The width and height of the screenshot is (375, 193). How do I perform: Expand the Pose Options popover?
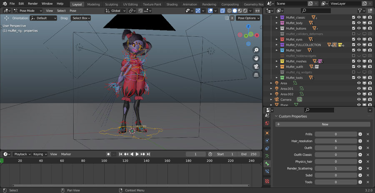point(248,18)
